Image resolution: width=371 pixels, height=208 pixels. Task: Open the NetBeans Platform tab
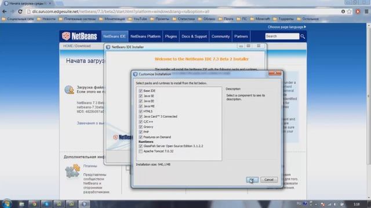click(x=146, y=36)
